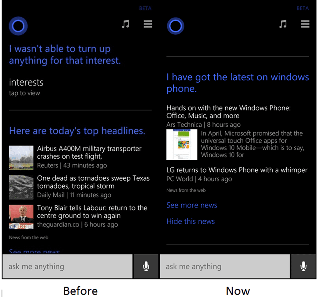Tap the Cortana circle in Before screen
The width and height of the screenshot is (320, 297).
coord(18,26)
